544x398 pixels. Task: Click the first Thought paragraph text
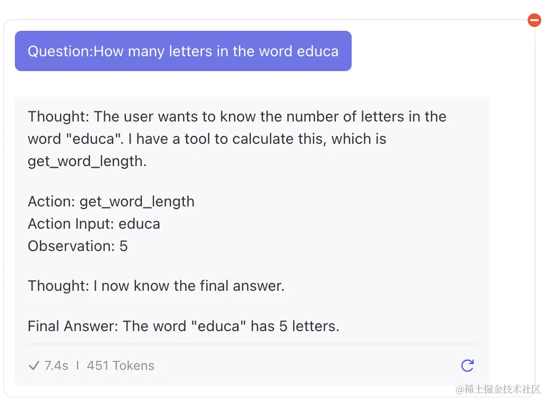(237, 139)
